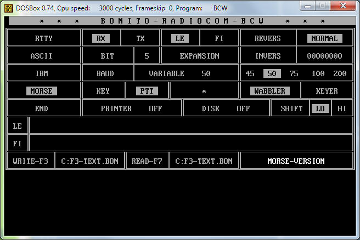
Task: Click the BIT label cell
Action: coord(107,56)
